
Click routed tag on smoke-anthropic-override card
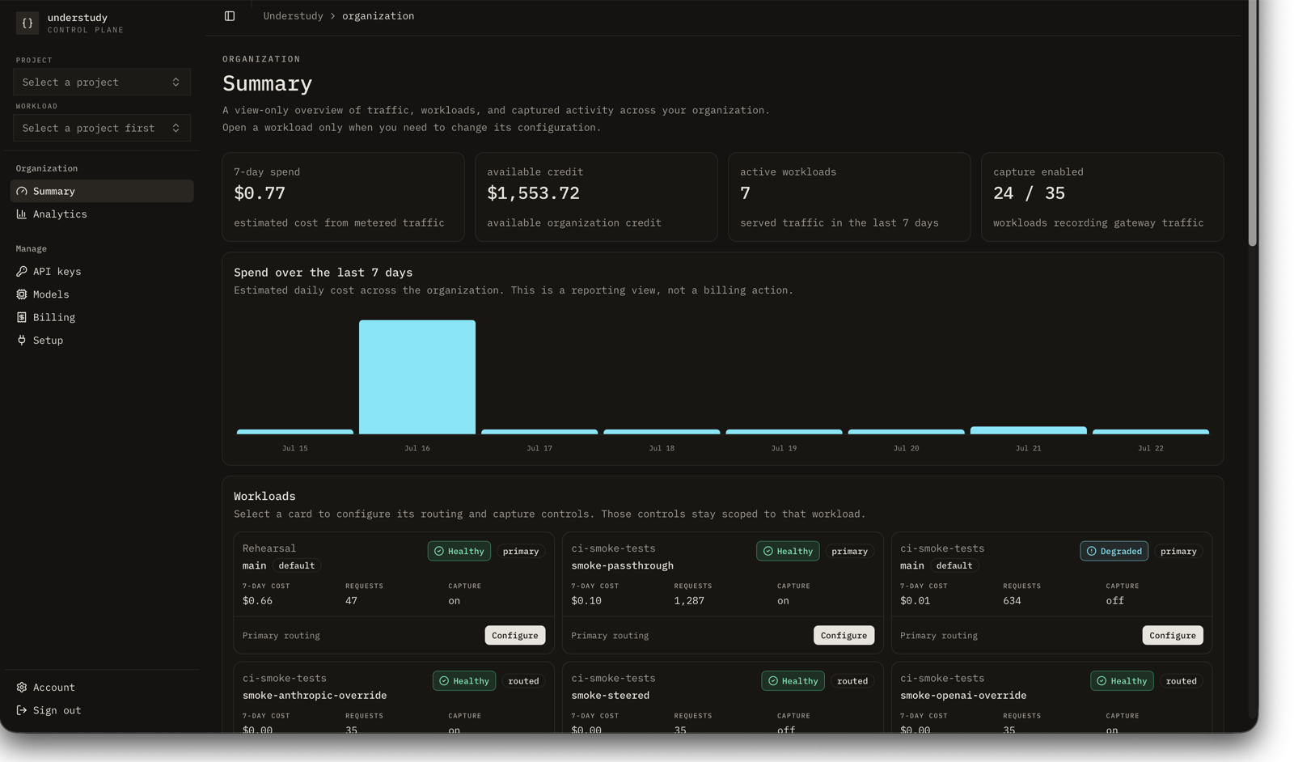click(523, 681)
